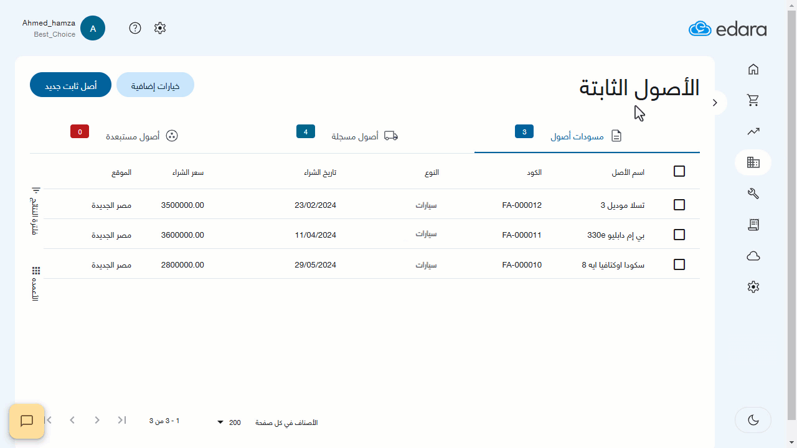Screen dimensions: 797x448
Task: Check the box for تسلا موديل 3
Action: tap(679, 205)
